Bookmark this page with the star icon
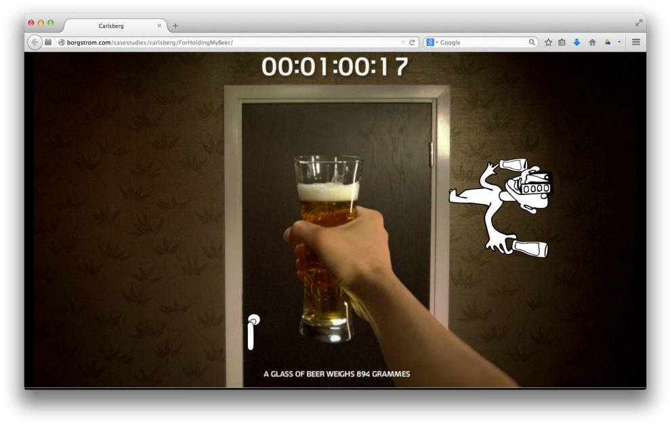The image size is (670, 424). pyautogui.click(x=548, y=42)
